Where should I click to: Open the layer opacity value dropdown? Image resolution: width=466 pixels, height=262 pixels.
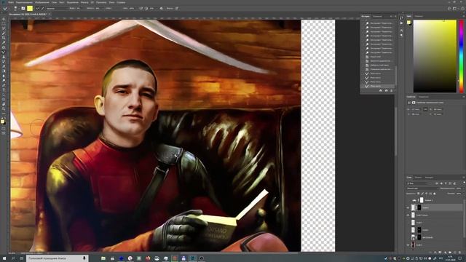pyautogui.click(x=459, y=188)
